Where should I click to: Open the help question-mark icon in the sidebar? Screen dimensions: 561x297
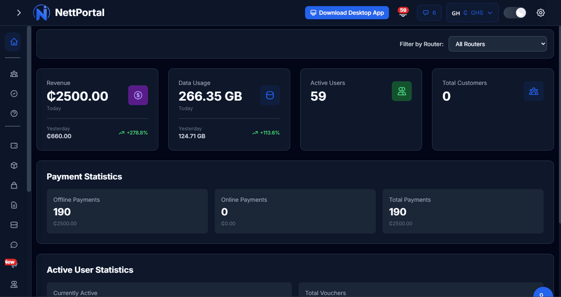click(x=13, y=113)
